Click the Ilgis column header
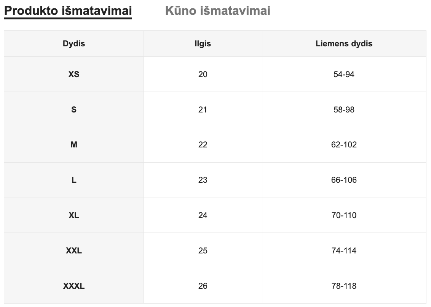 point(203,44)
